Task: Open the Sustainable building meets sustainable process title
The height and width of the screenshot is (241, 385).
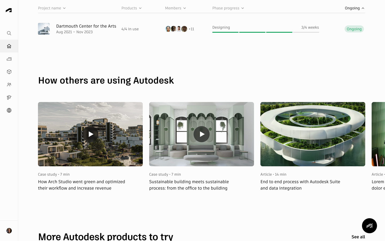Action: coord(189,185)
